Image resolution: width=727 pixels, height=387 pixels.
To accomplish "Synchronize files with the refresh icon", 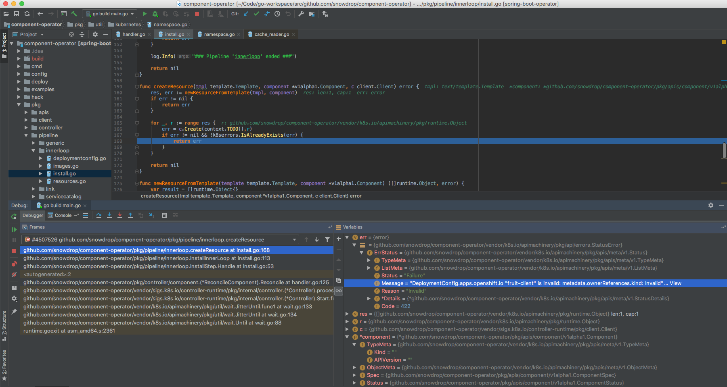I will point(27,14).
